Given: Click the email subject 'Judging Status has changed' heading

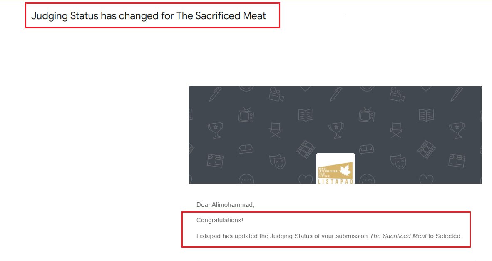Looking at the screenshot, I should point(149,16).
